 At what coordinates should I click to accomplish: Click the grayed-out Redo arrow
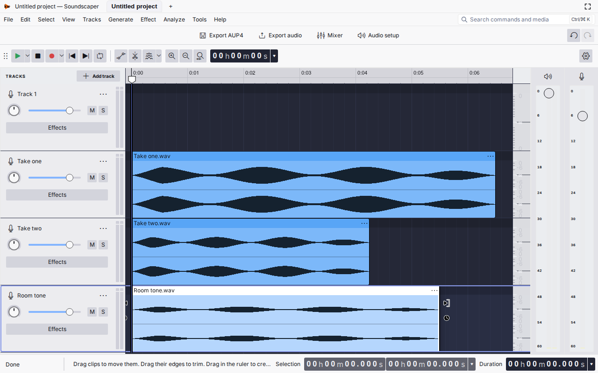(x=587, y=35)
